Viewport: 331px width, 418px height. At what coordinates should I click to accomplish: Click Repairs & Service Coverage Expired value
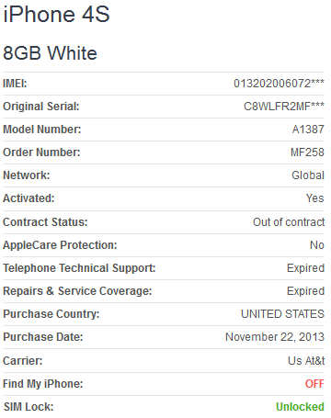(x=305, y=291)
